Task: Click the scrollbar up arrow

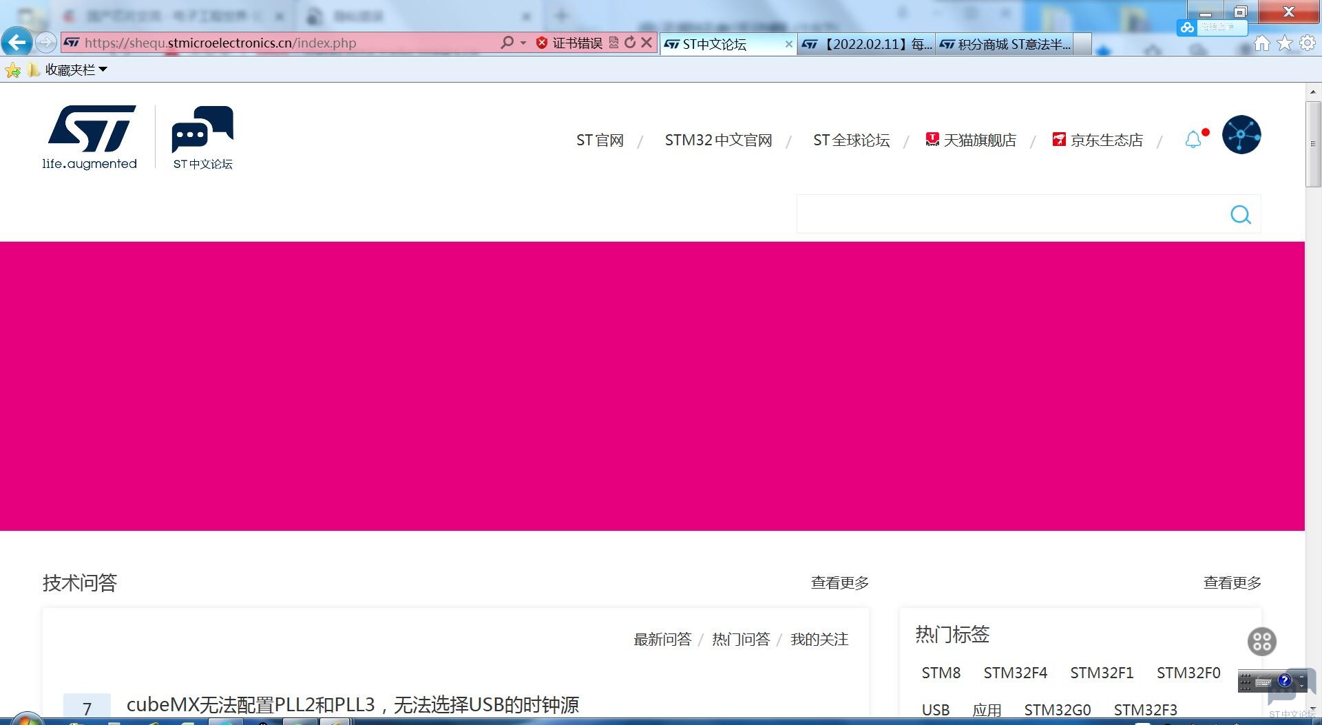Action: click(1313, 91)
